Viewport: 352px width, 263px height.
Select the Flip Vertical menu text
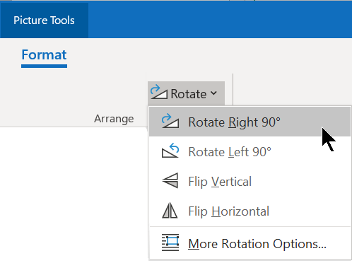[x=220, y=182]
